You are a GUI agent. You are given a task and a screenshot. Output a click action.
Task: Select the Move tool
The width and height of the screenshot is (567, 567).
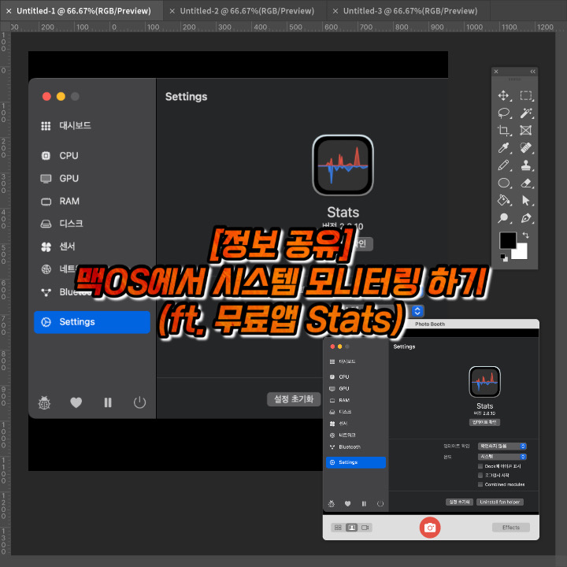click(503, 95)
